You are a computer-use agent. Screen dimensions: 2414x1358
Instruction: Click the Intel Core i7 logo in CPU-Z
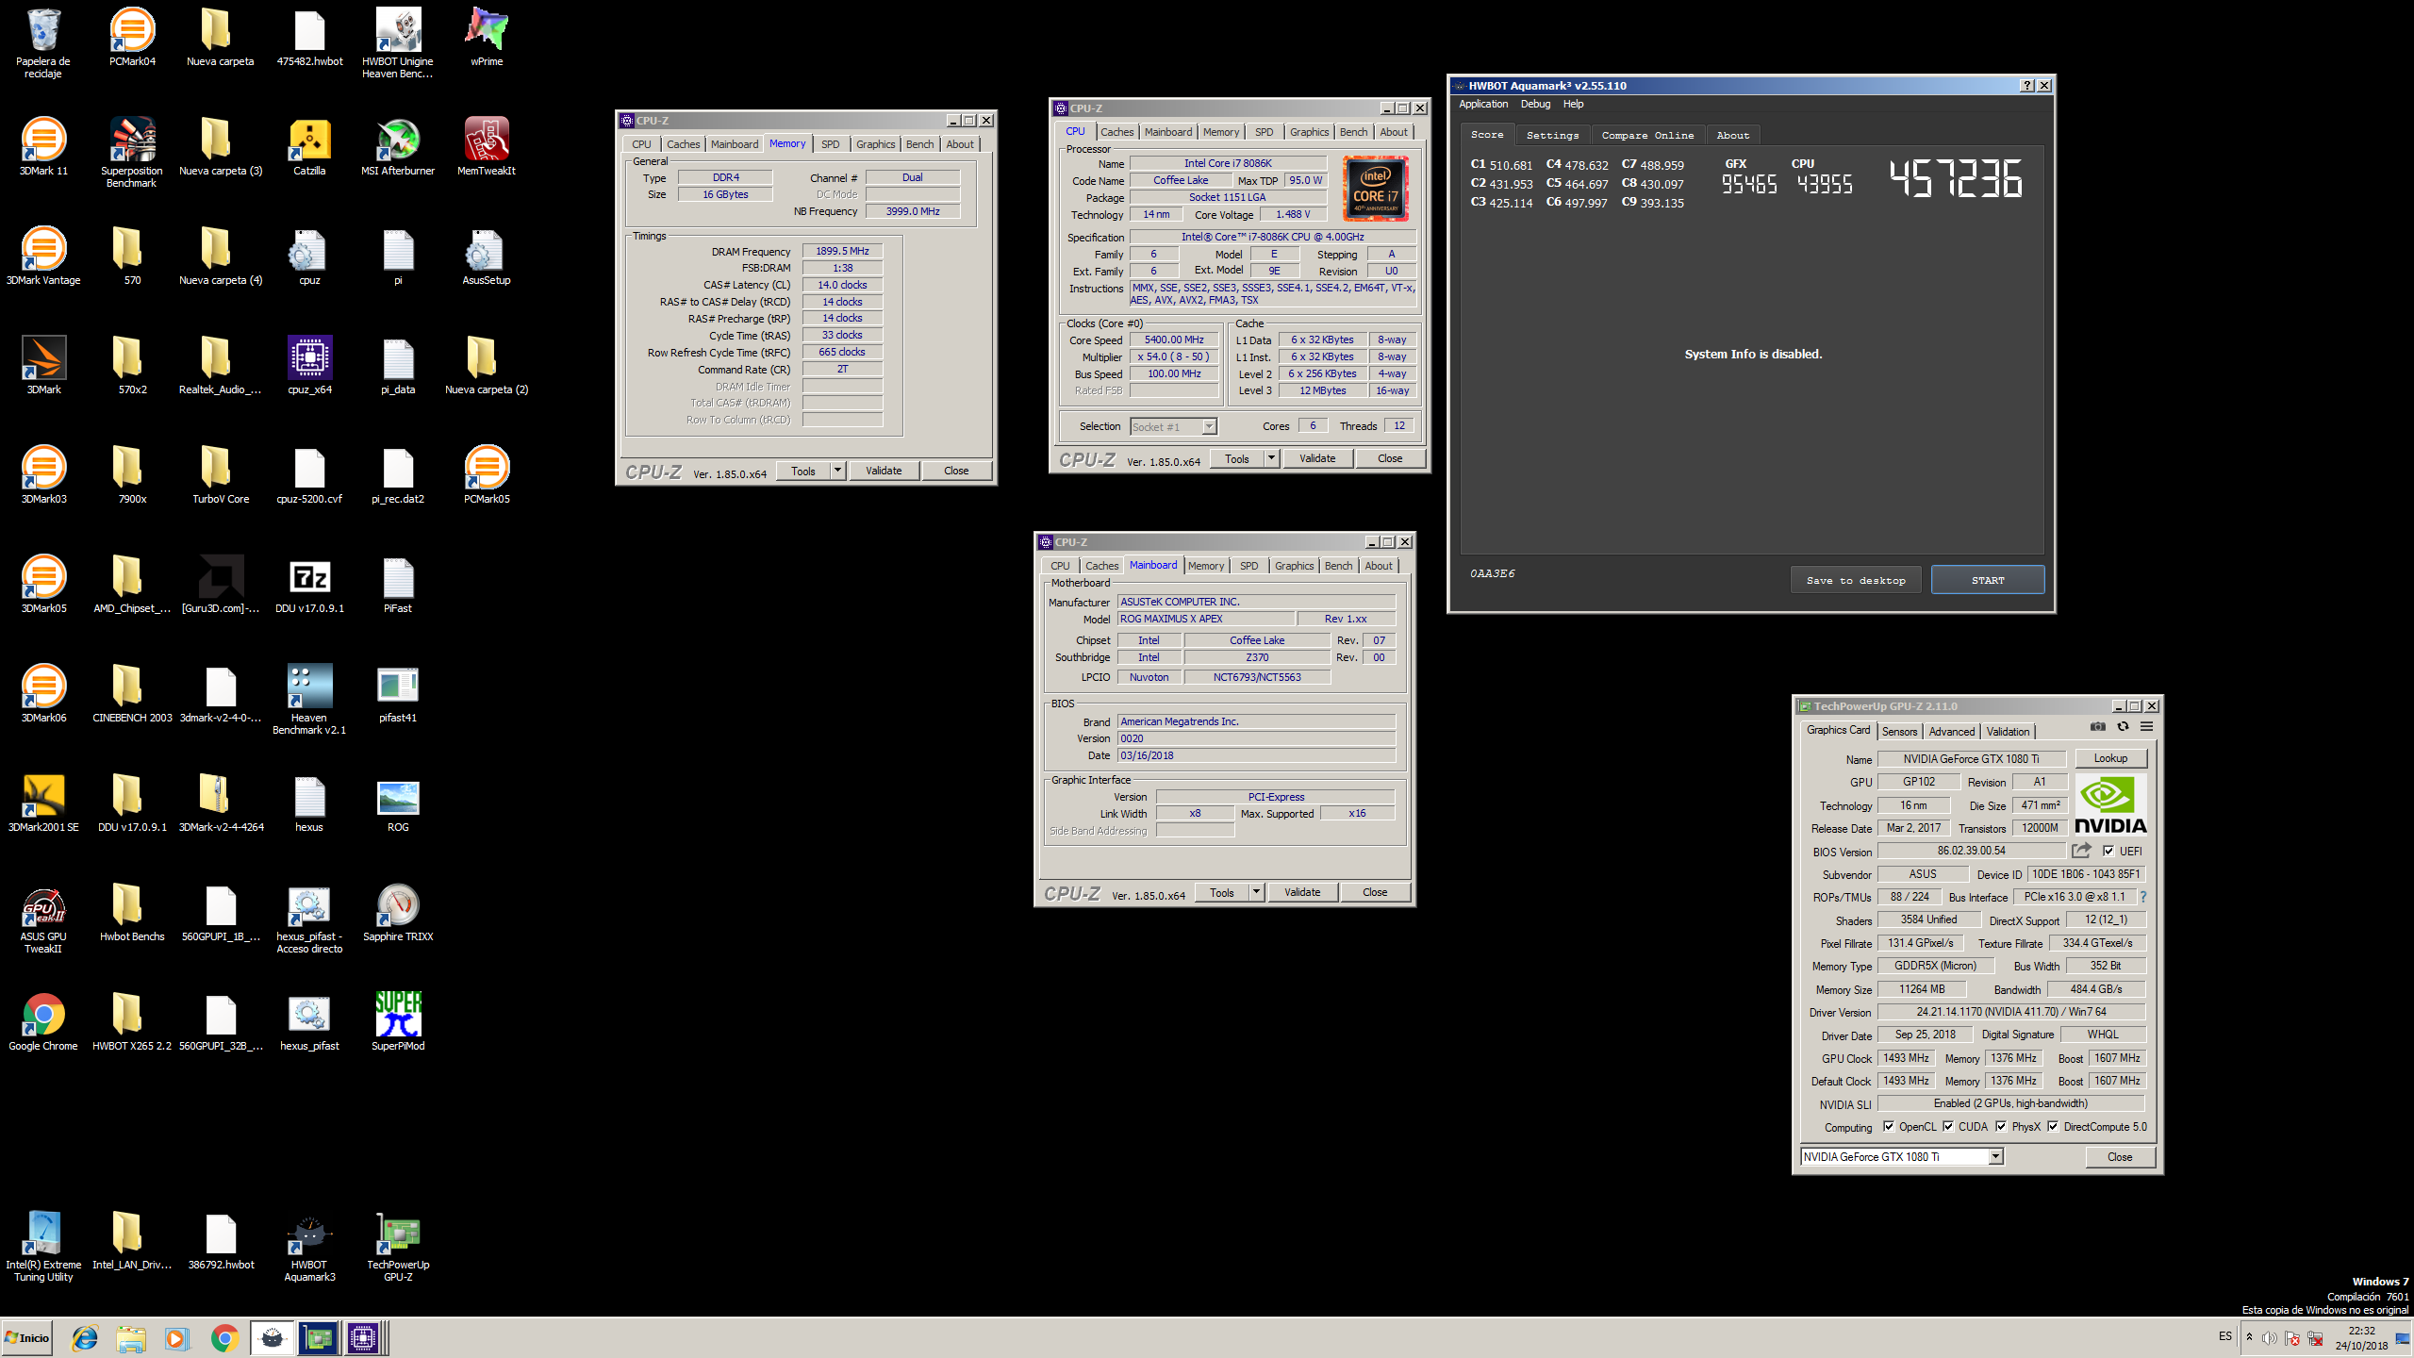click(x=1375, y=189)
